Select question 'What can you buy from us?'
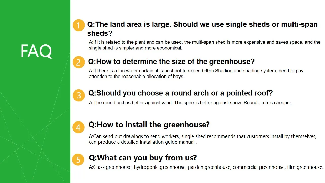325x183 pixels. pyautogui.click(x=143, y=158)
